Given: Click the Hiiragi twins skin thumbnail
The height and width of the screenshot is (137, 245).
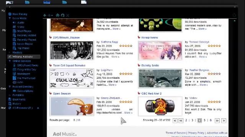Looking at the screenshot, I should tap(160, 51).
